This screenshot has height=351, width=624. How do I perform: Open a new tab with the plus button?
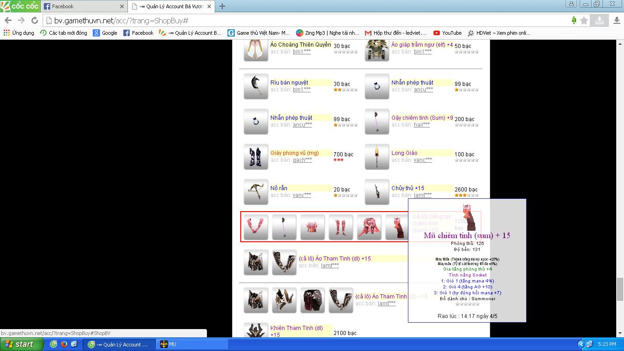coord(222,6)
